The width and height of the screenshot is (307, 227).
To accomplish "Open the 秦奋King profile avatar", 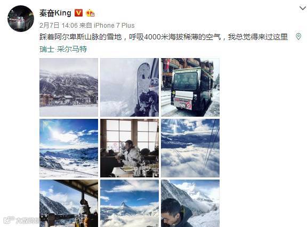I will (x=21, y=19).
